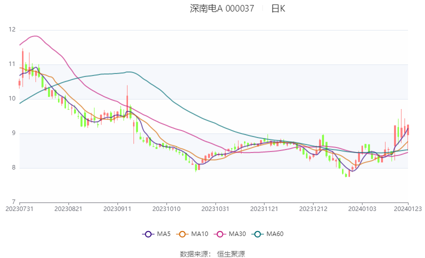The image size is (425, 258).
Task: Click the 20231010 x-axis date label
Action: click(x=166, y=209)
